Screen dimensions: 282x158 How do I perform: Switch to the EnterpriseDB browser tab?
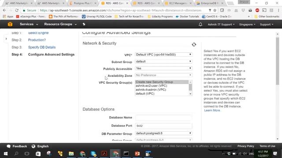(x=210, y=3)
